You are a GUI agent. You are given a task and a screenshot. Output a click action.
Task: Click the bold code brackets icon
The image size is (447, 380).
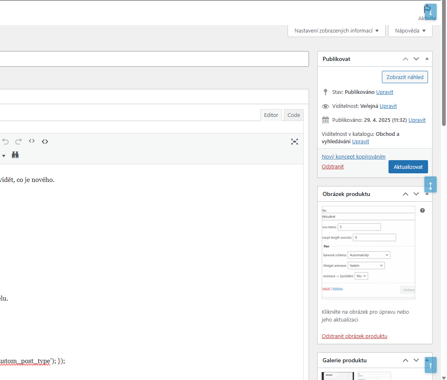point(45,142)
